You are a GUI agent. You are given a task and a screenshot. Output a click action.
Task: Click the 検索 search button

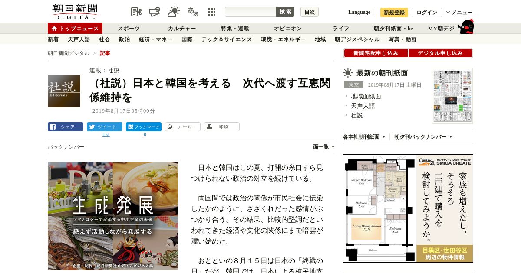point(285,12)
